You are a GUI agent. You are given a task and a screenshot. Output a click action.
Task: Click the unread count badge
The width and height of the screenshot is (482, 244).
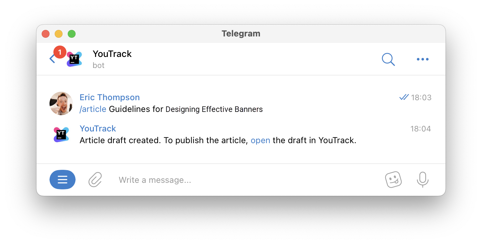(x=60, y=52)
